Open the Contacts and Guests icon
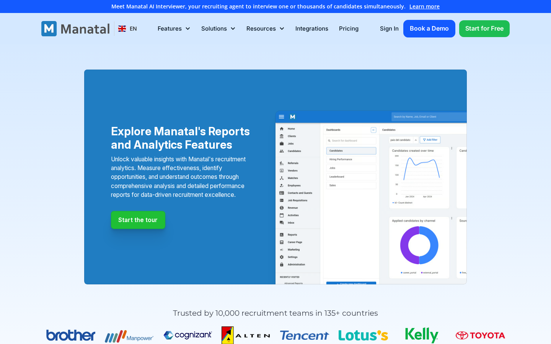The image size is (551, 344). 282,193
